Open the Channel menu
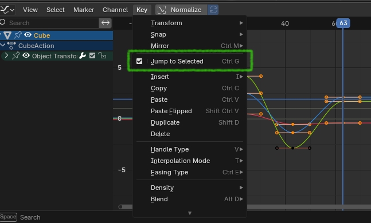This screenshot has height=223, width=371. (115, 10)
